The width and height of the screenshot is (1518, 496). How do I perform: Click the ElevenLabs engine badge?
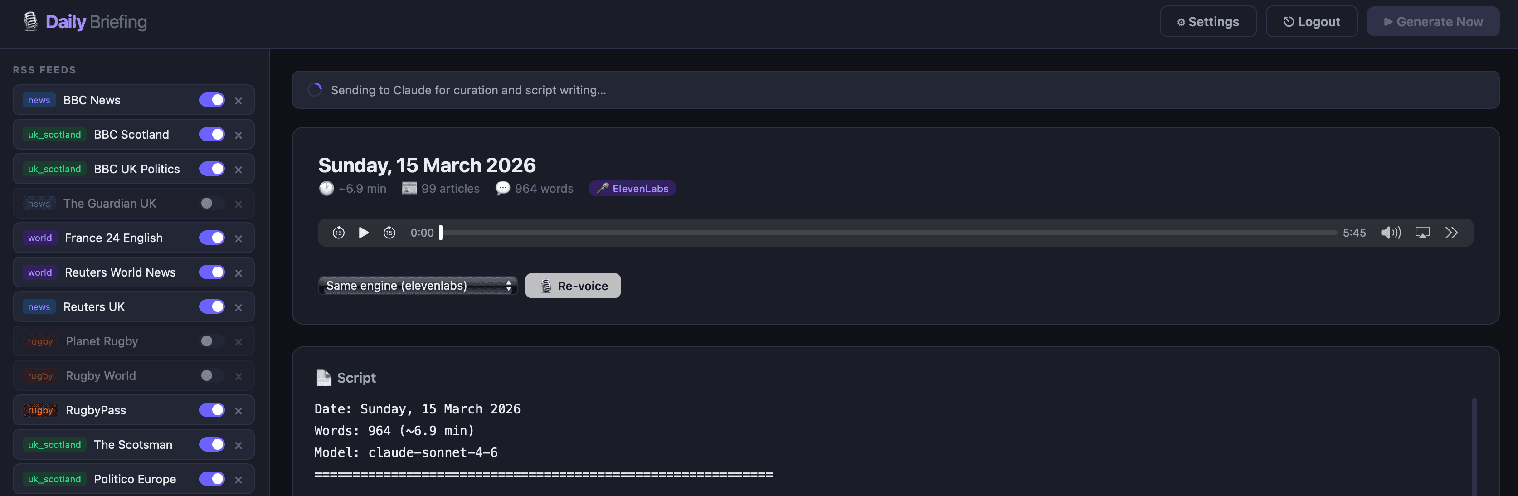click(632, 189)
